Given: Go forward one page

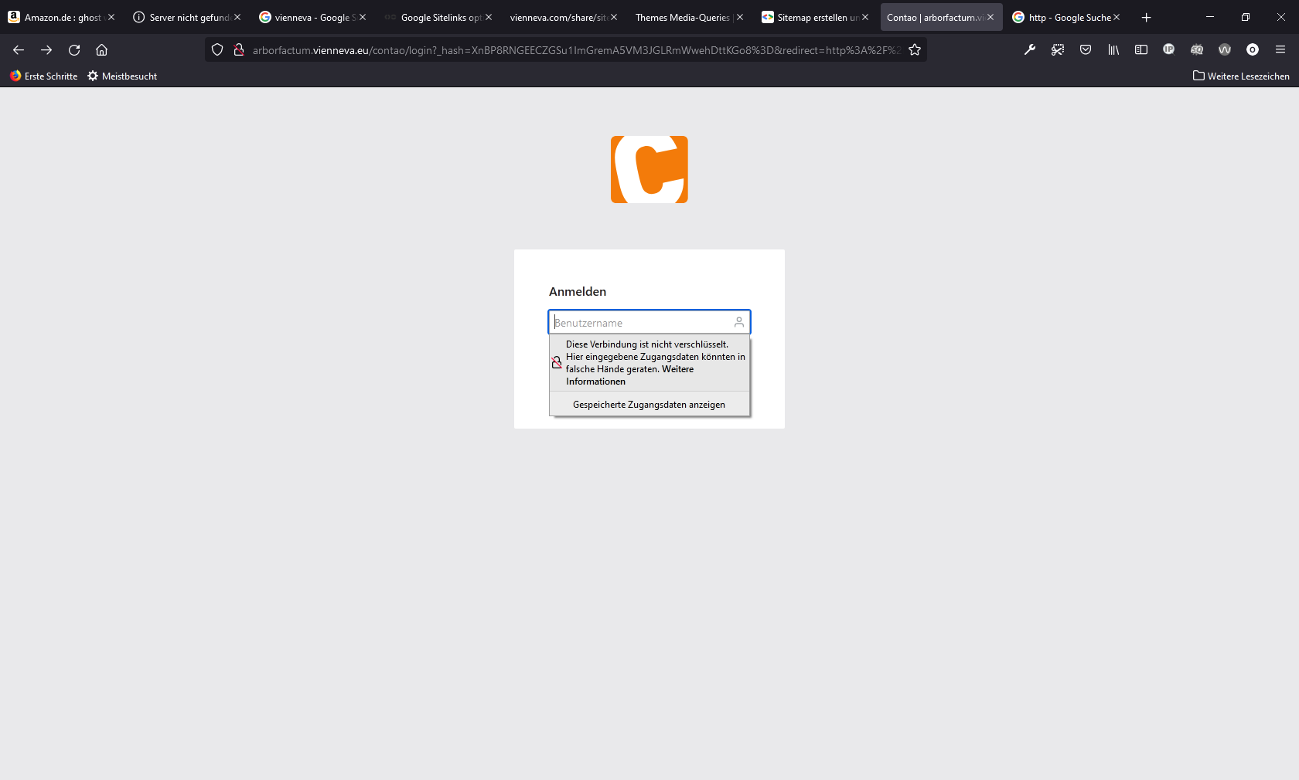Looking at the screenshot, I should [46, 50].
